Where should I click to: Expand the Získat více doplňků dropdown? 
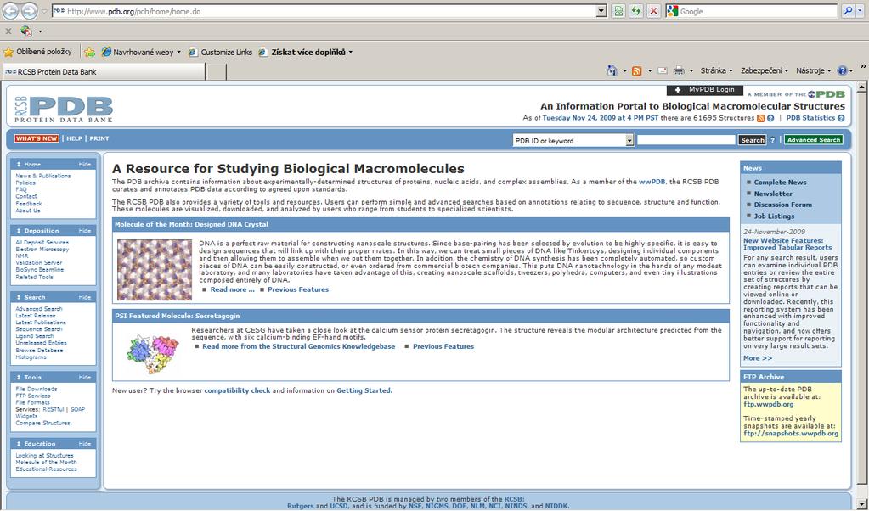coord(350,53)
